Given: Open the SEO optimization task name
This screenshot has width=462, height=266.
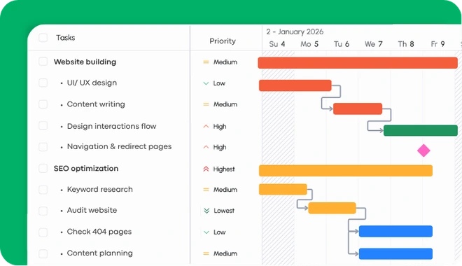Looking at the screenshot, I should [86, 169].
